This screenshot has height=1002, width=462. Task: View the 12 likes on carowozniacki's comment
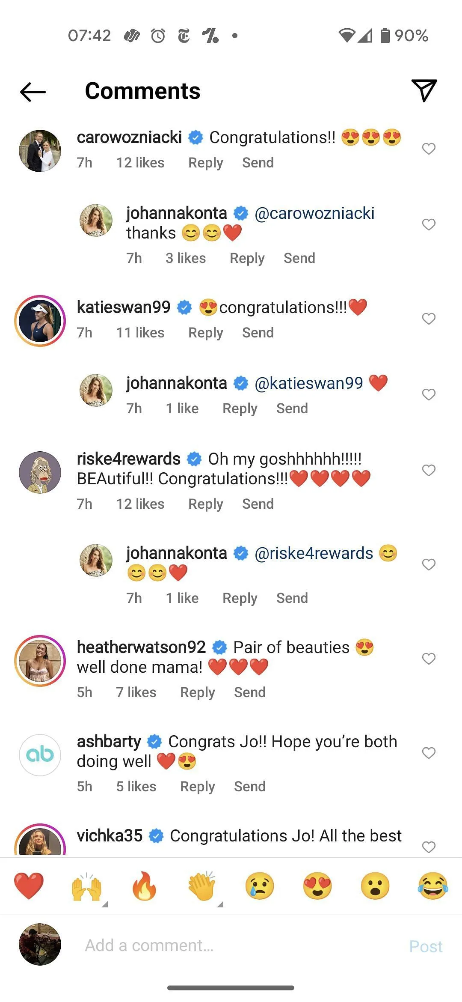pyautogui.click(x=140, y=163)
